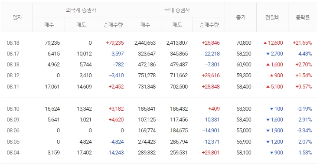This screenshot has height=164, width=317.
Task: Click change rate +9.57%
Action: click(304, 87)
